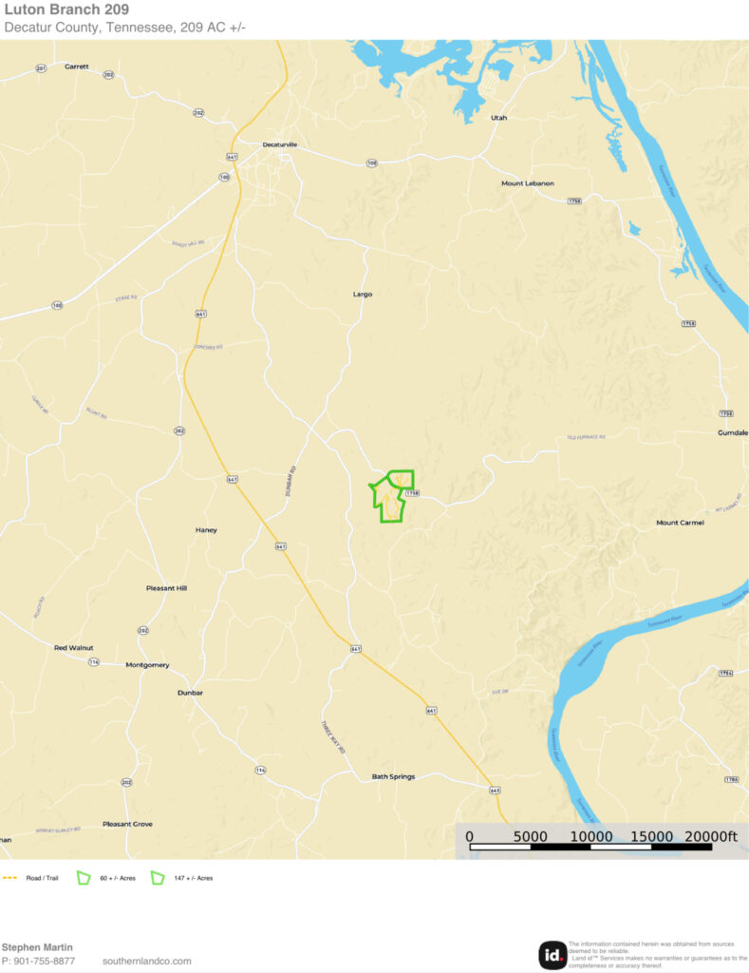Click the route 201 shield near Garrett
The image size is (749, 973).
[41, 68]
